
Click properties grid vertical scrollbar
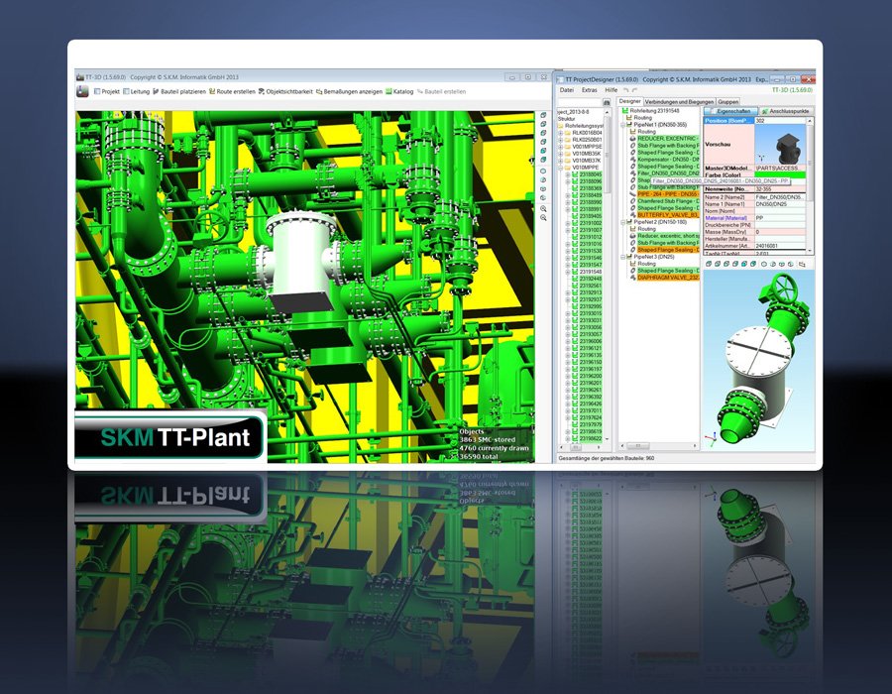pos(810,185)
